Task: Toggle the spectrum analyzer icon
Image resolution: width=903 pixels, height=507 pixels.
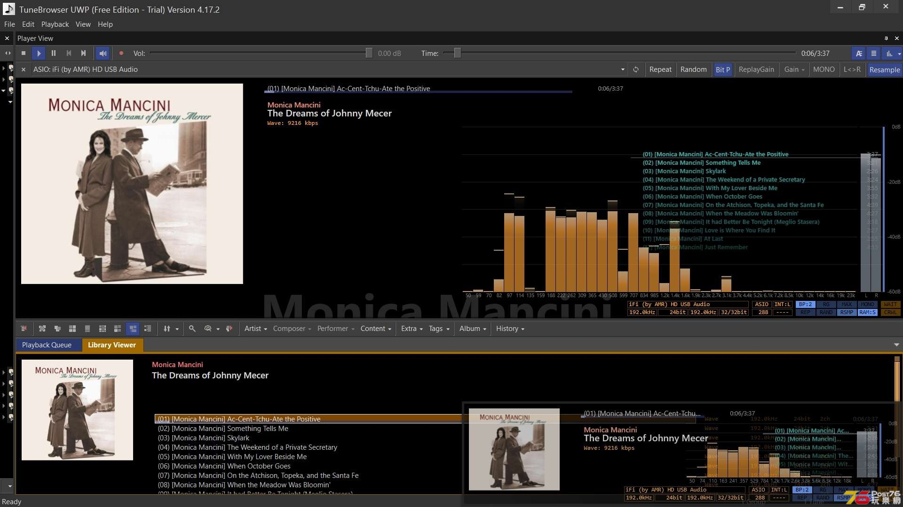Action: pos(889,54)
